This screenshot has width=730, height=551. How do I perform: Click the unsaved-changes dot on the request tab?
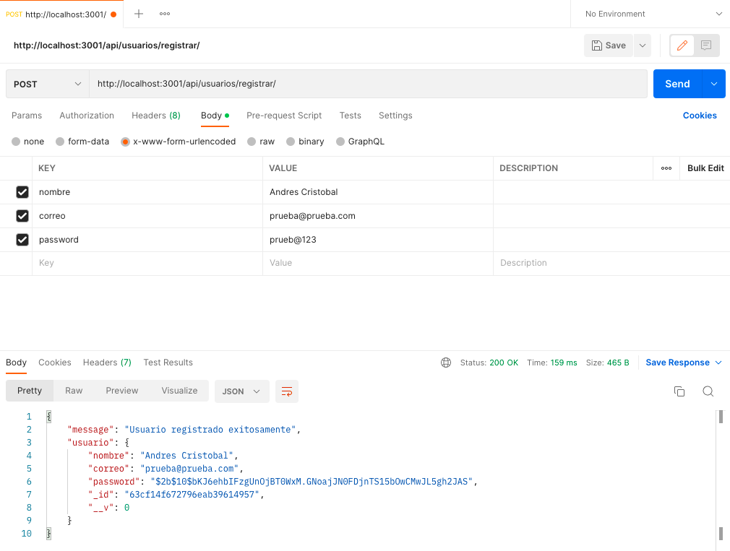point(113,14)
